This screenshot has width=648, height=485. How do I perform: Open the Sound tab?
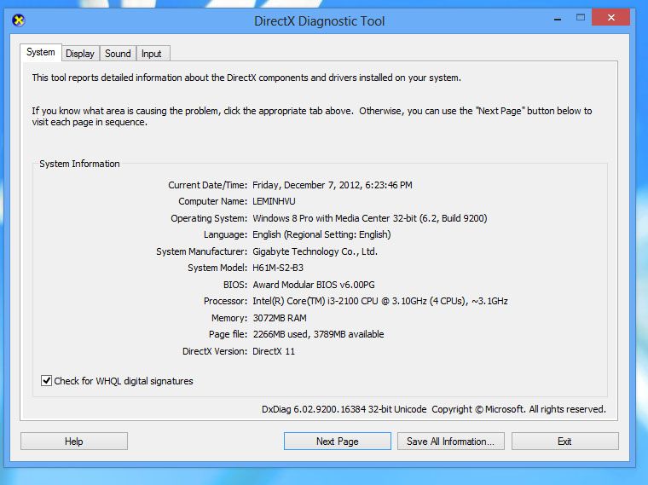[x=118, y=54]
